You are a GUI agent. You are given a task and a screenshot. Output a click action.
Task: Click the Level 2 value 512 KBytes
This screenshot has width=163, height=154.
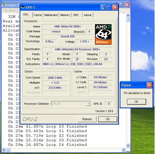pyautogui.click(x=100, y=87)
